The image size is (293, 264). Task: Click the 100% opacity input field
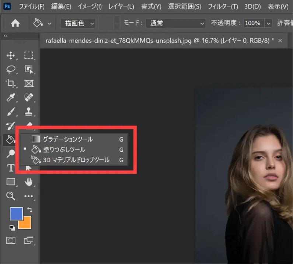(x=254, y=23)
